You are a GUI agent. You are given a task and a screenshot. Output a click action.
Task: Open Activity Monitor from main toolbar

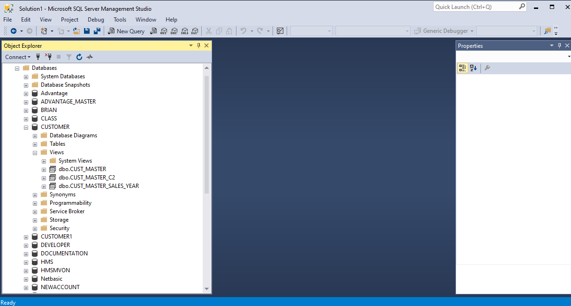point(280,31)
